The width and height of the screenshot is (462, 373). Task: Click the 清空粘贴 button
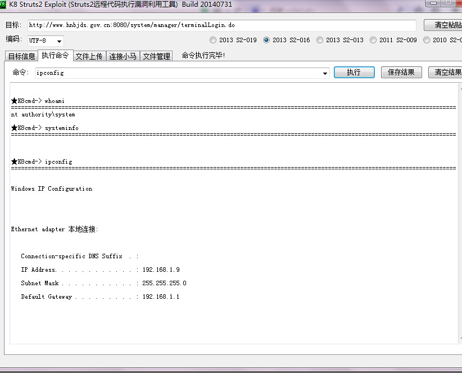(443, 25)
